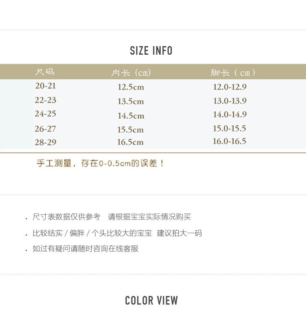Click the 15.0-15.5 foot length value

(x=229, y=129)
